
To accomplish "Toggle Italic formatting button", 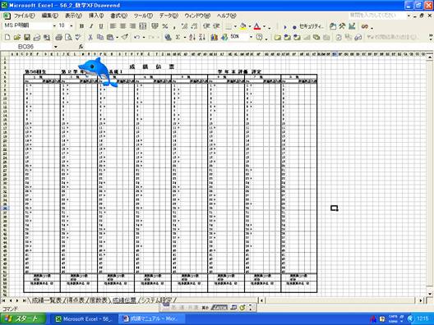I will (x=91, y=26).
